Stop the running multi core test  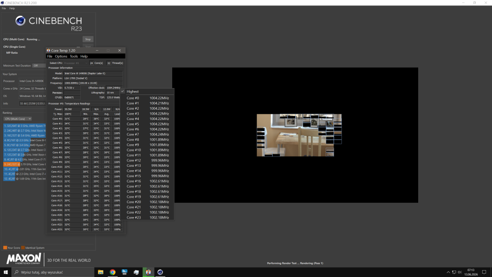pos(88,39)
